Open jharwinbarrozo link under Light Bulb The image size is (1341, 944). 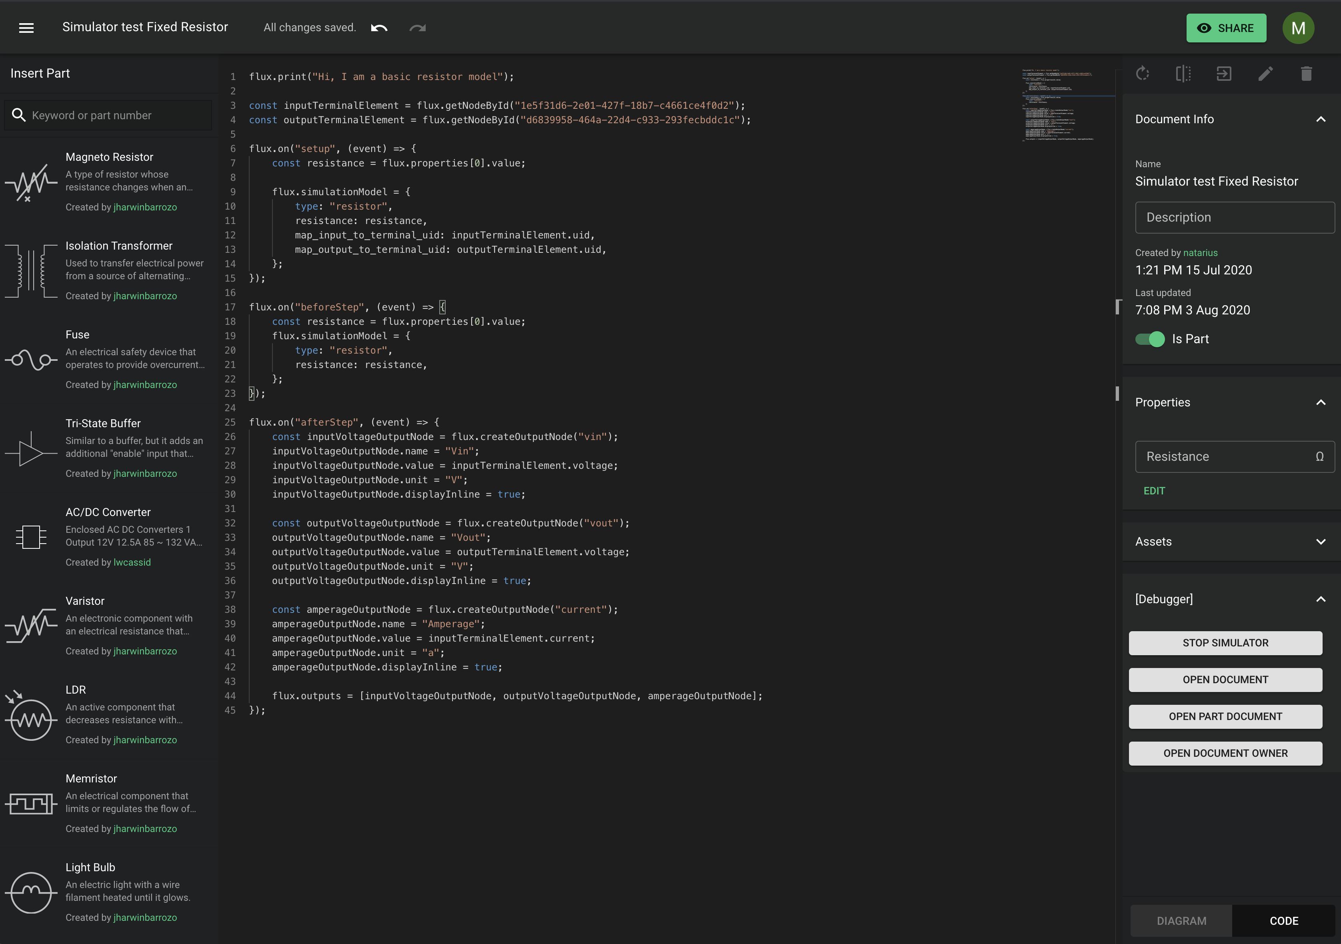coord(145,918)
